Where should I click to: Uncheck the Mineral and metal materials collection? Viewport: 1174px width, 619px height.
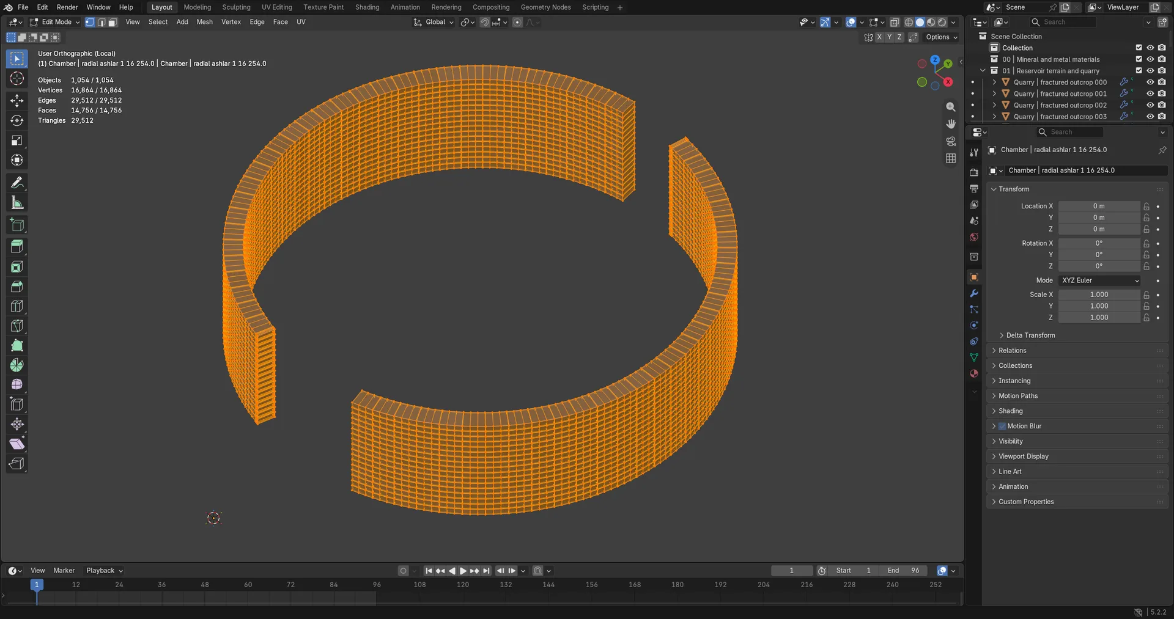[x=1139, y=59]
